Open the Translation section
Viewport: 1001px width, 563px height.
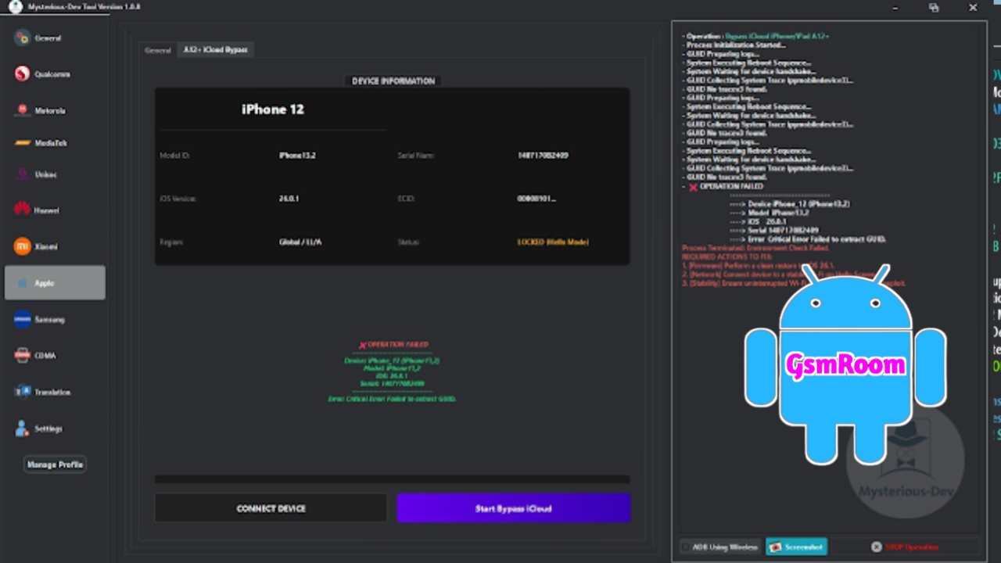coord(52,392)
